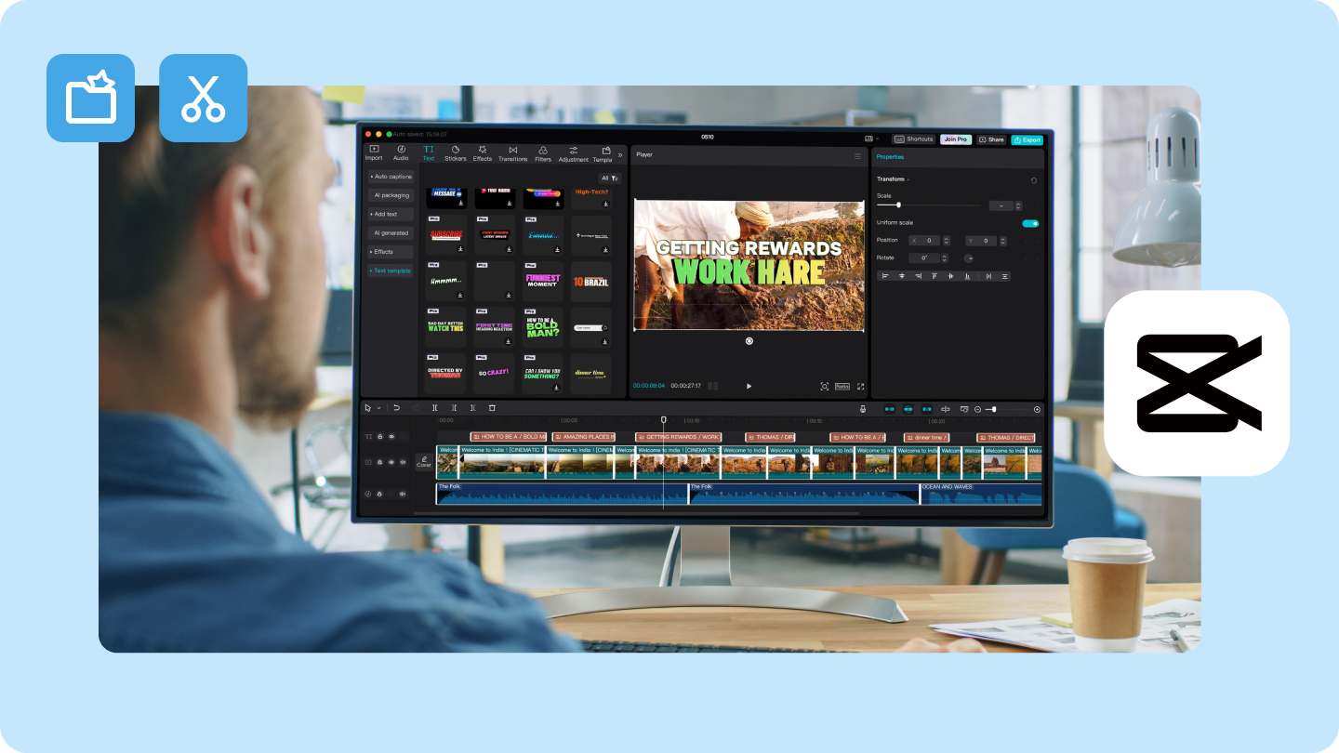Click the Join Pro button
Viewport: 1339px width, 753px height.
(x=954, y=139)
